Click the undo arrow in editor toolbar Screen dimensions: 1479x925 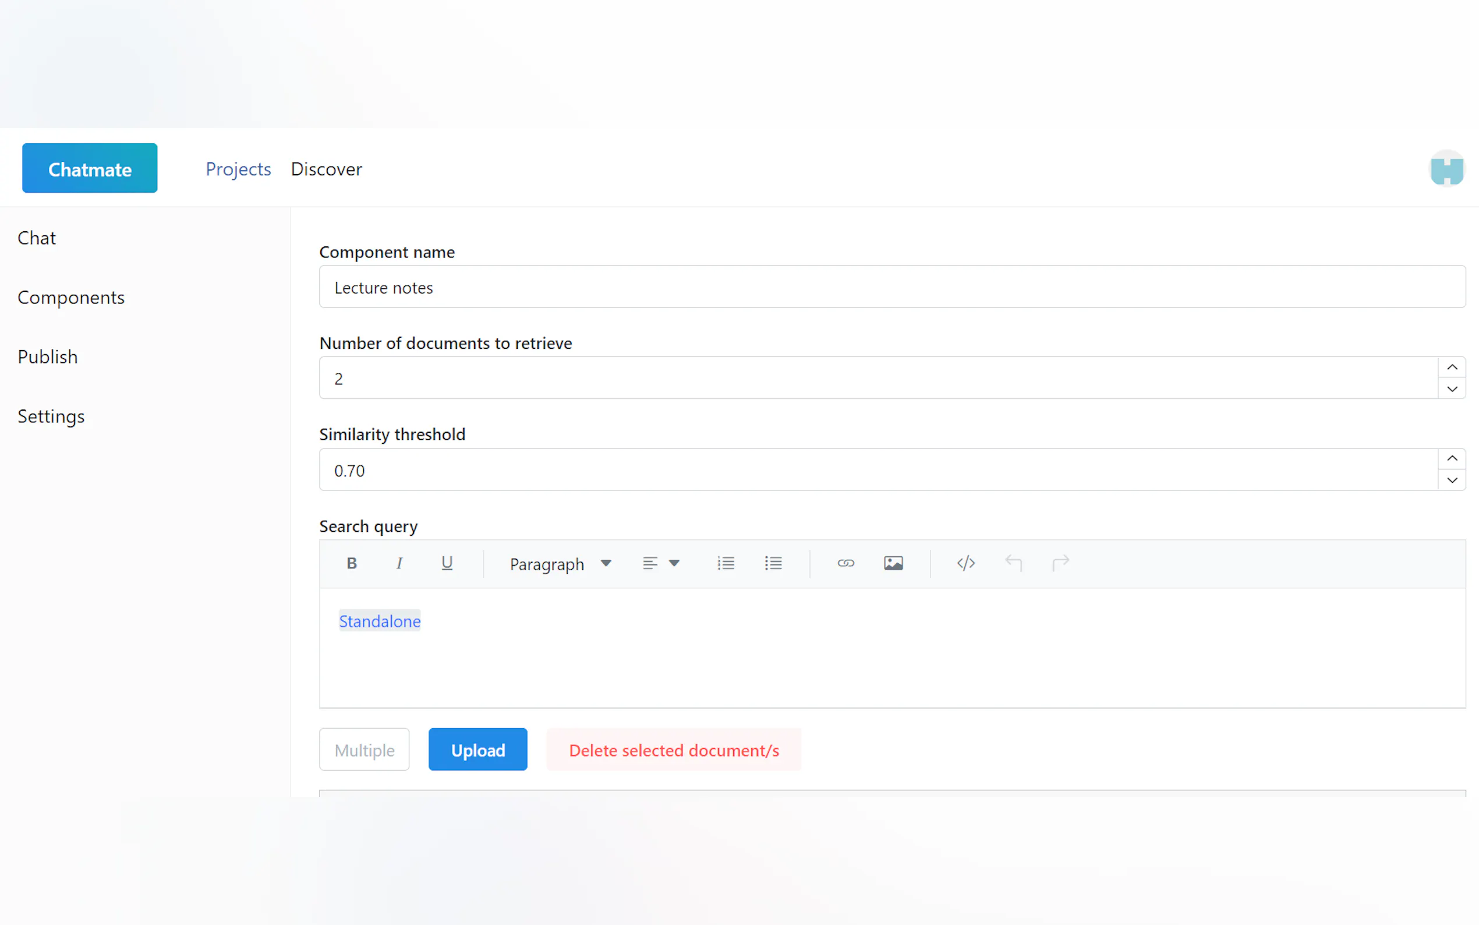tap(1013, 563)
